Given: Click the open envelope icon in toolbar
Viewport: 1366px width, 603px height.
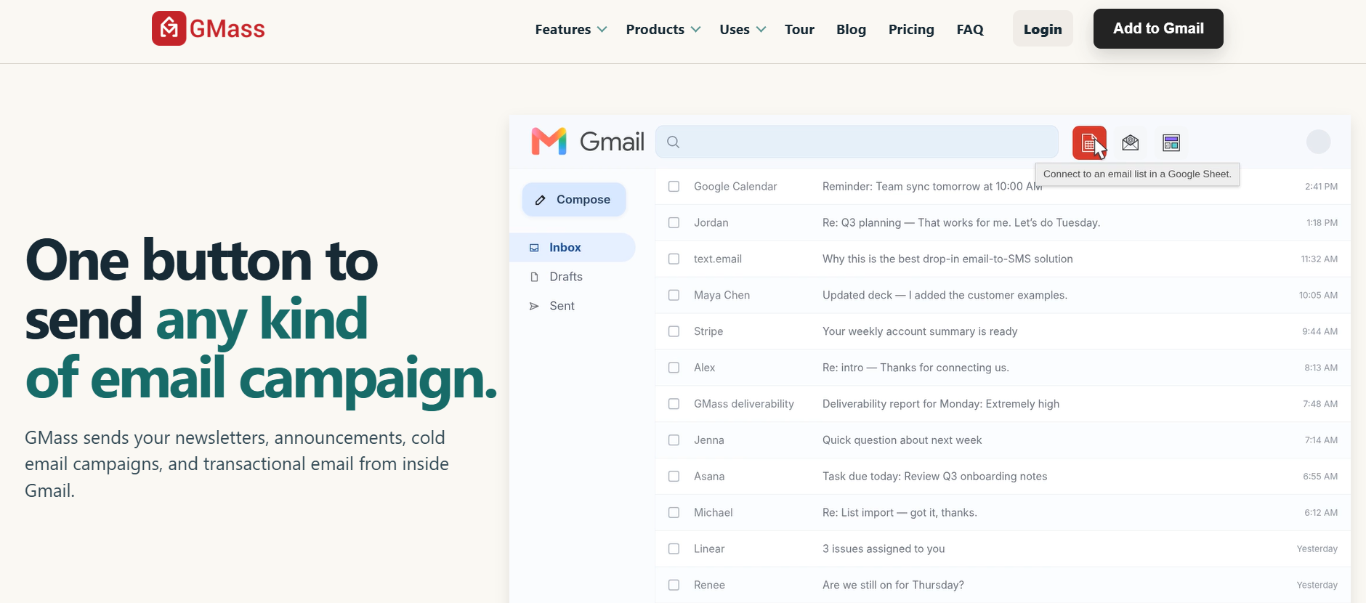Looking at the screenshot, I should pos(1131,142).
